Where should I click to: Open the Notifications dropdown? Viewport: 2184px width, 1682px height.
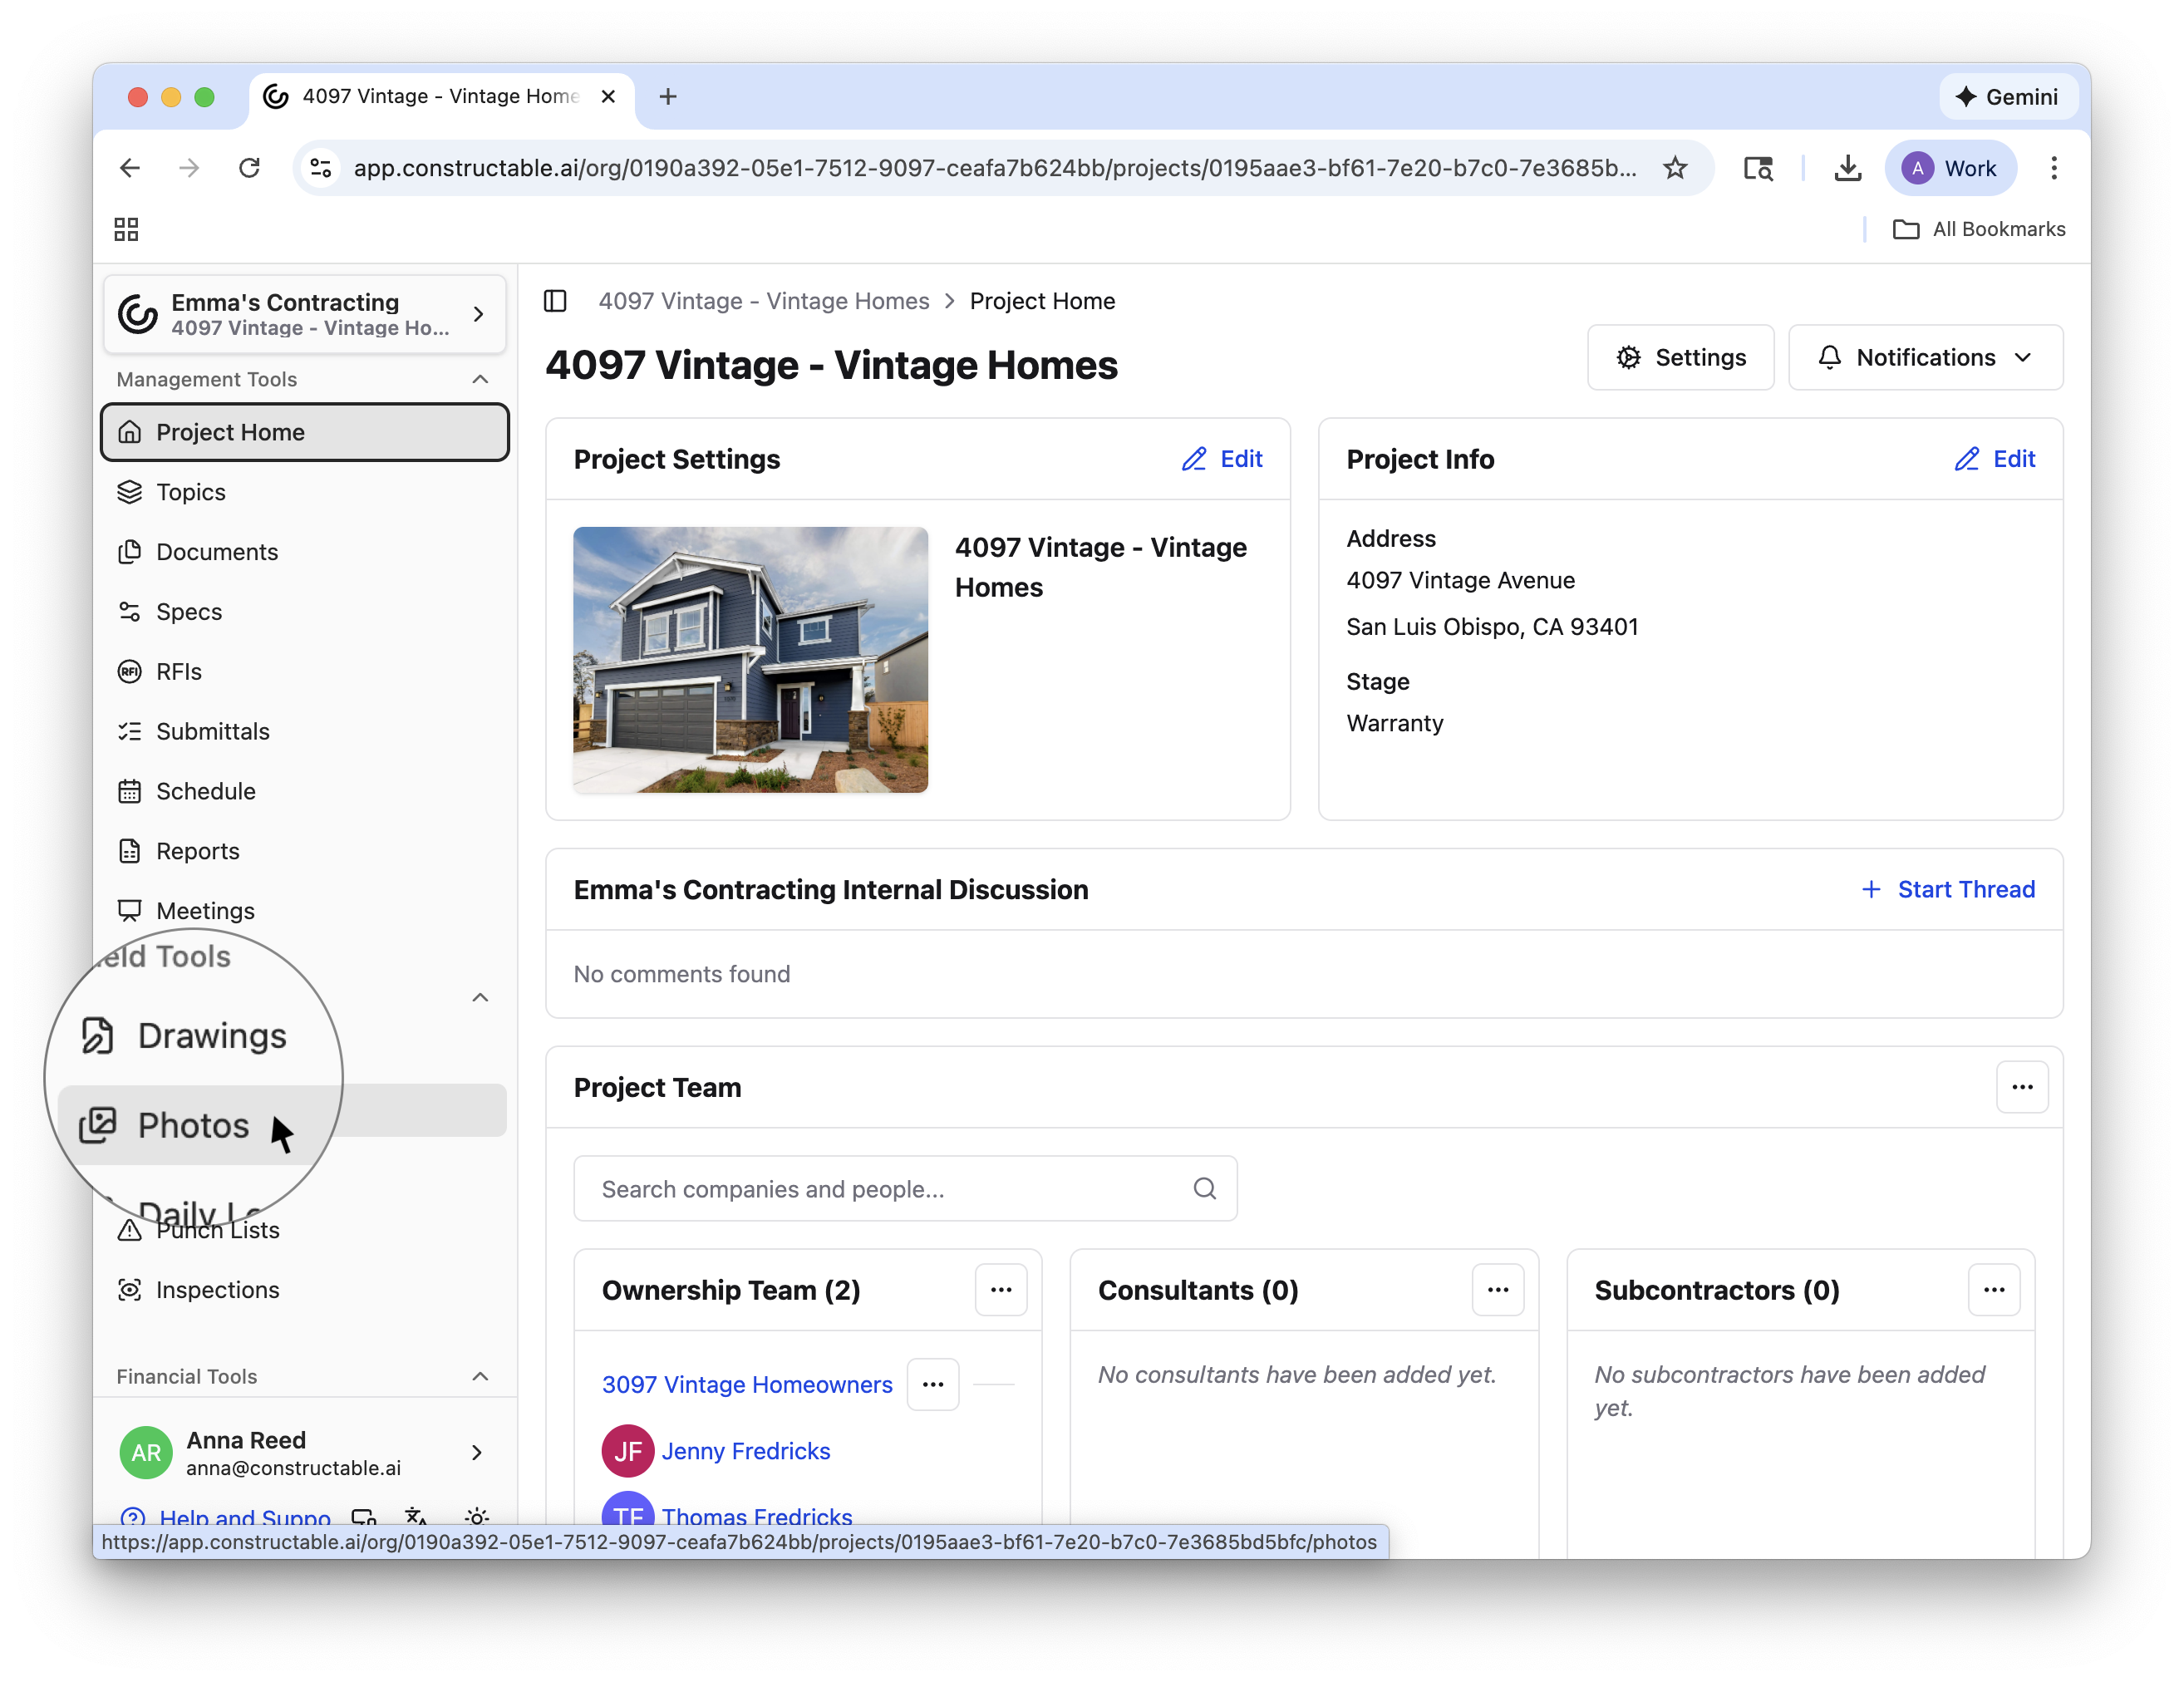point(1925,357)
